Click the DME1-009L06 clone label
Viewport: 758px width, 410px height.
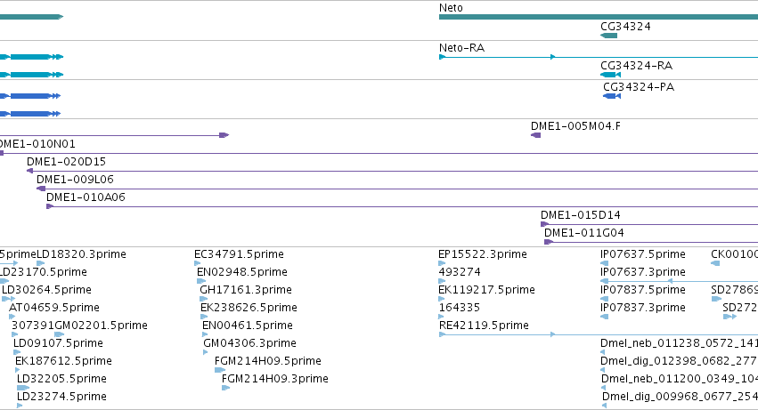[75, 180]
